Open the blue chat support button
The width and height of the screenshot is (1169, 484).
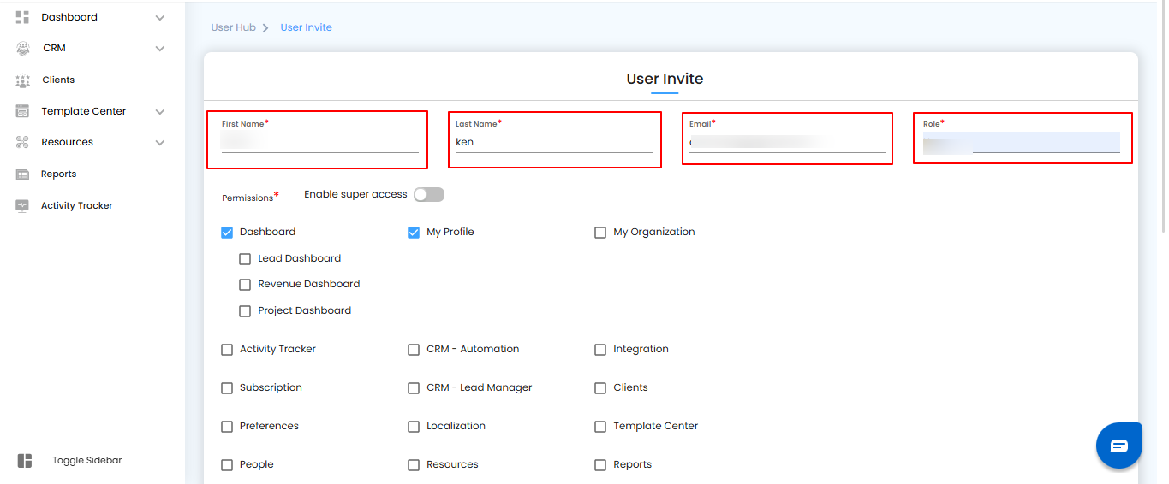1119,446
